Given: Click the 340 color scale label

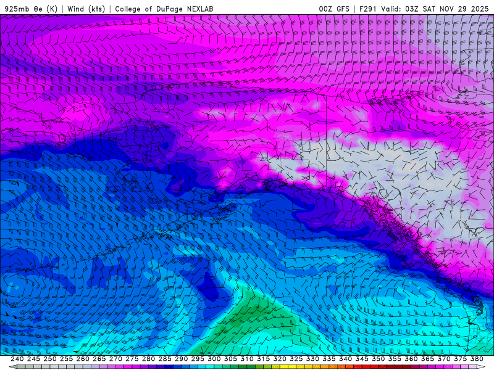Looking at the screenshot, I should tap(345, 359).
